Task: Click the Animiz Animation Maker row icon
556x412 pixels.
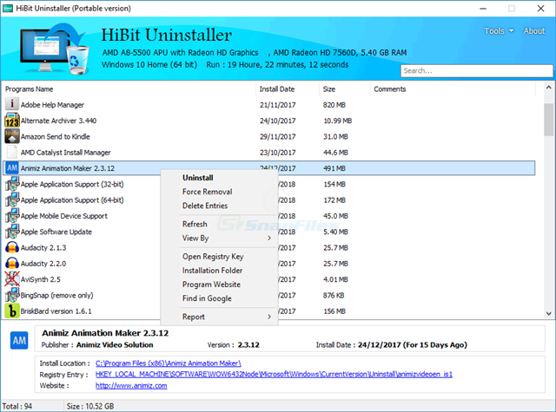Action: pos(12,167)
